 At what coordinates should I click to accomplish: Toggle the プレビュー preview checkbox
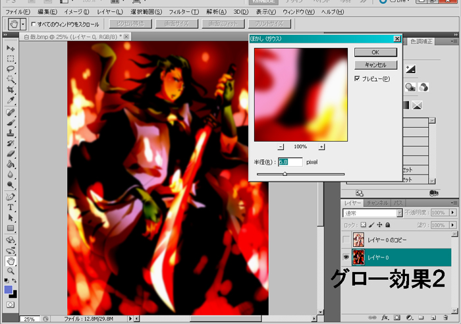pyautogui.click(x=357, y=79)
